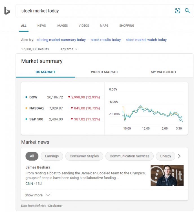Switch to the NEWS tab
The height and width of the screenshot is (212, 194).
click(x=41, y=26)
